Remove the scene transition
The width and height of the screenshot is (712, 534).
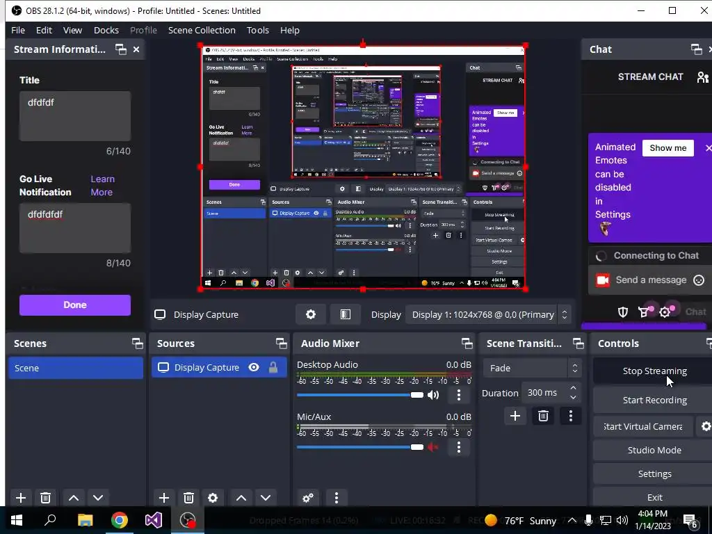click(x=543, y=416)
